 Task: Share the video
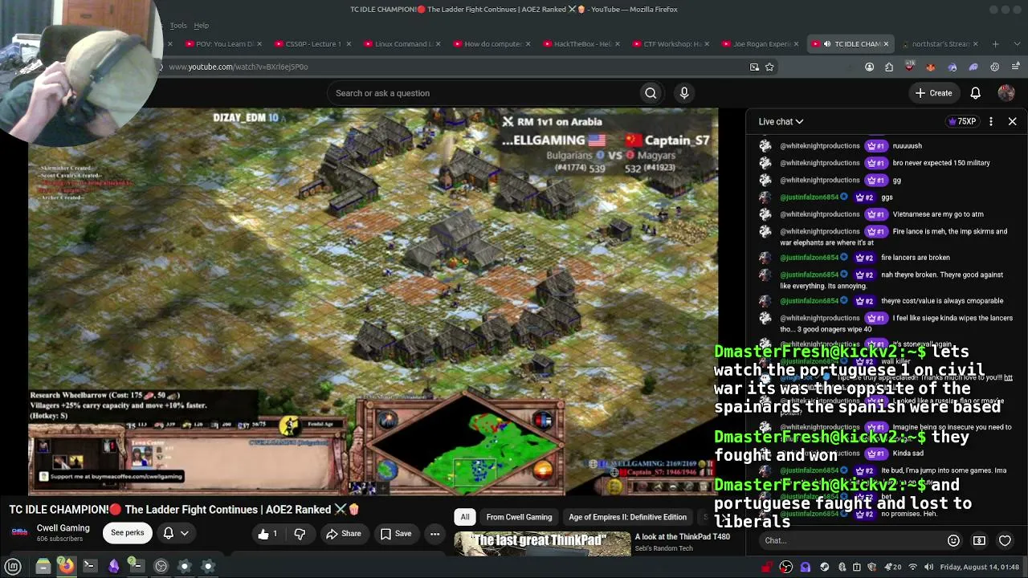click(x=343, y=534)
